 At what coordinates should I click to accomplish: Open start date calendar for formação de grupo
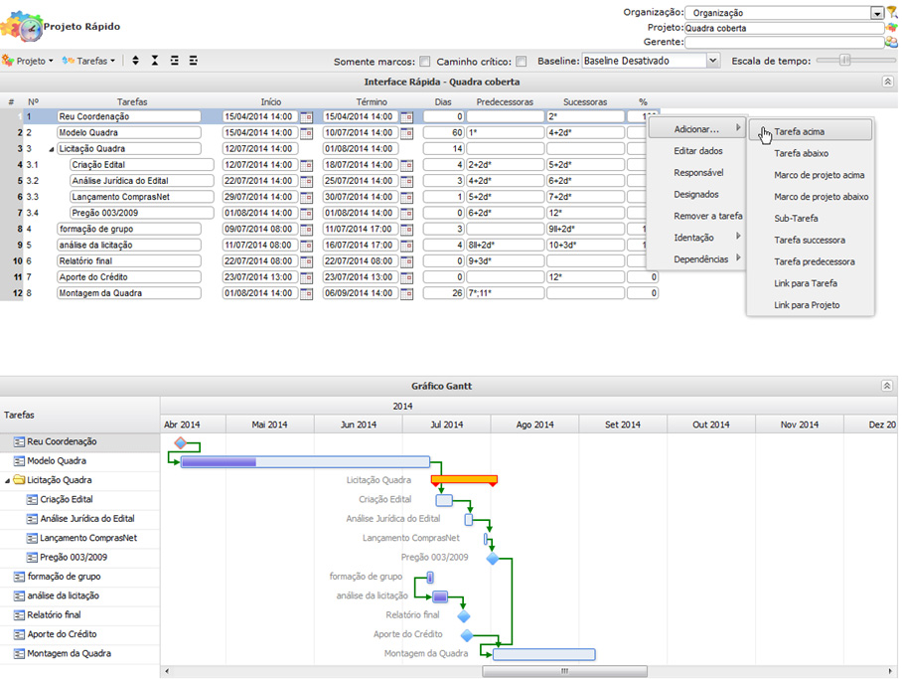[306, 230]
